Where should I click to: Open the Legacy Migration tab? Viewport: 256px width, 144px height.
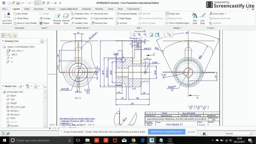[x=68, y=9]
